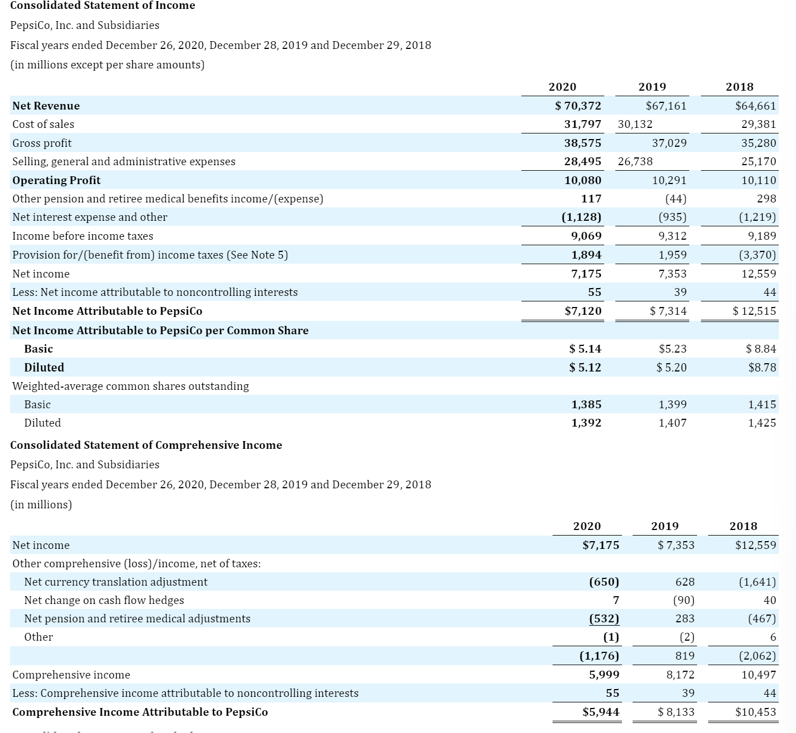This screenshot has width=796, height=733.
Task: Select the Net income value $7,175
Action: click(602, 545)
